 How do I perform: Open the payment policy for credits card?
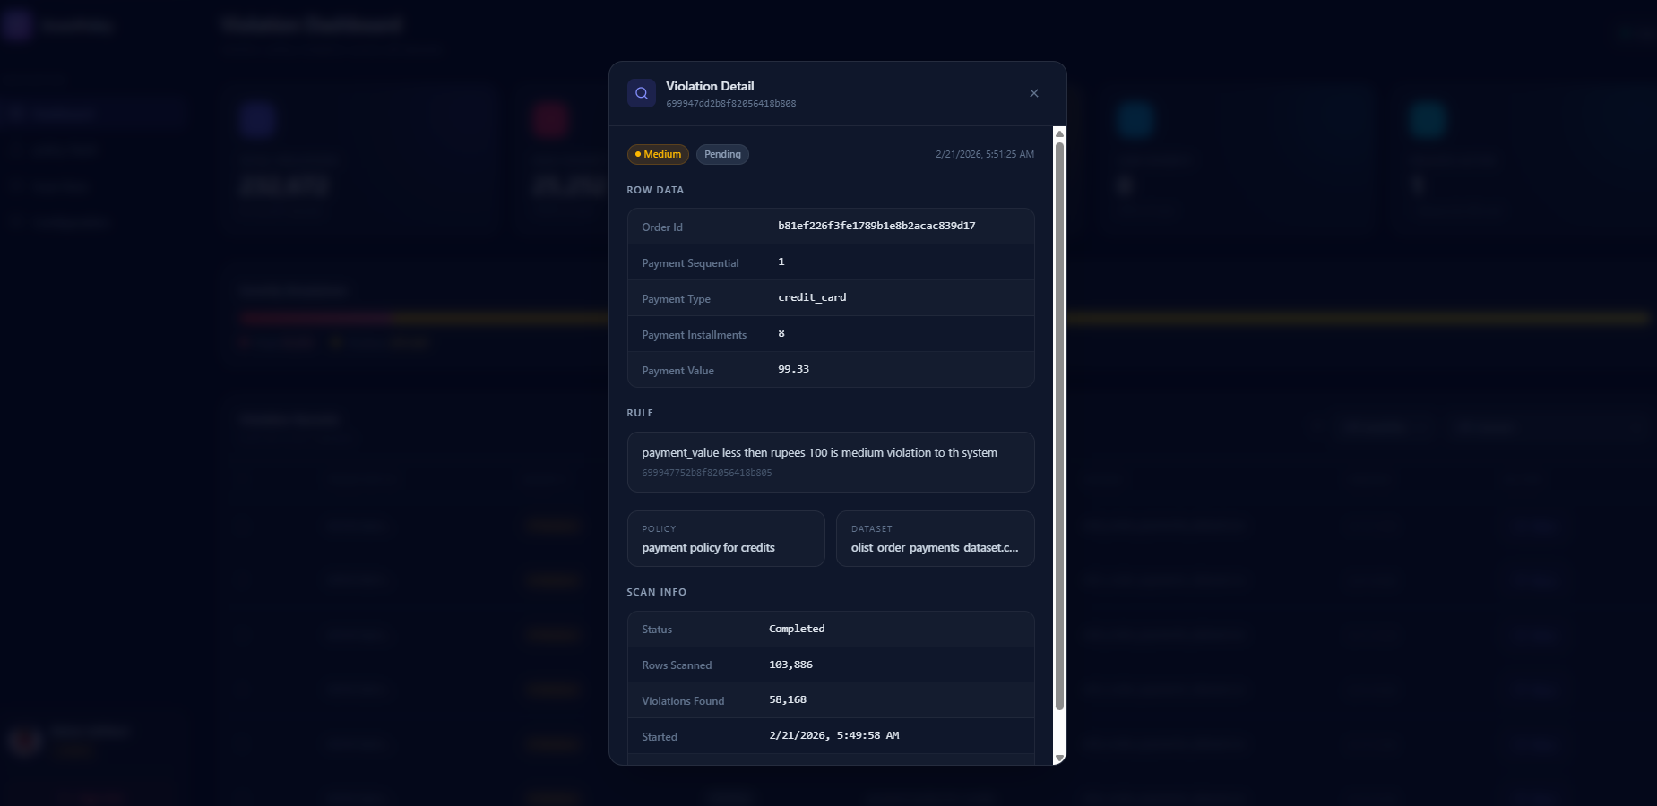click(x=726, y=538)
